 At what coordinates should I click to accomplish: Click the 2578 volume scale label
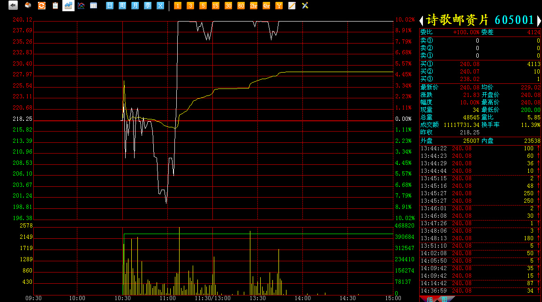coord(26,226)
